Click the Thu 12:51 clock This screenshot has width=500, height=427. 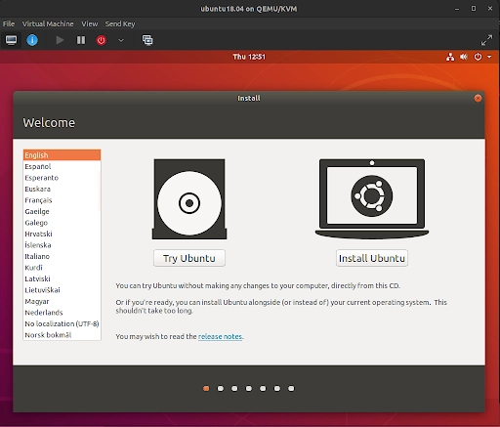point(249,57)
